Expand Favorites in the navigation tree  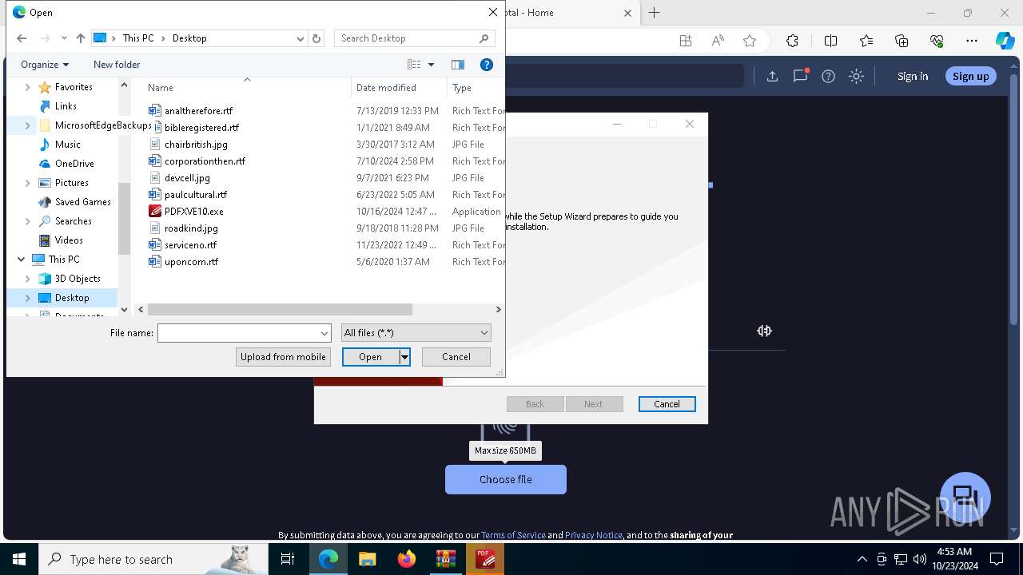(x=27, y=87)
